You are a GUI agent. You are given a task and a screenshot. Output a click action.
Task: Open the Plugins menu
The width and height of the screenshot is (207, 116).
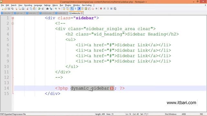(68, 5)
